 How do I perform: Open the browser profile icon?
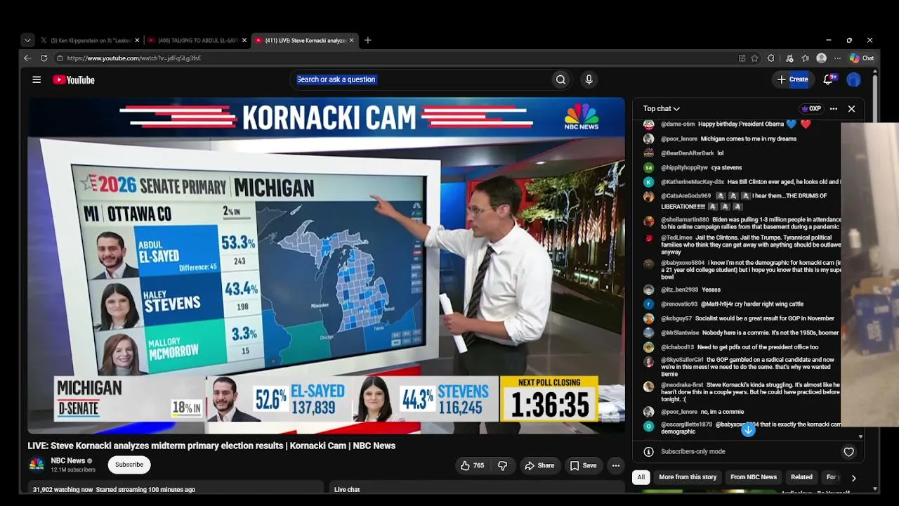(822, 58)
